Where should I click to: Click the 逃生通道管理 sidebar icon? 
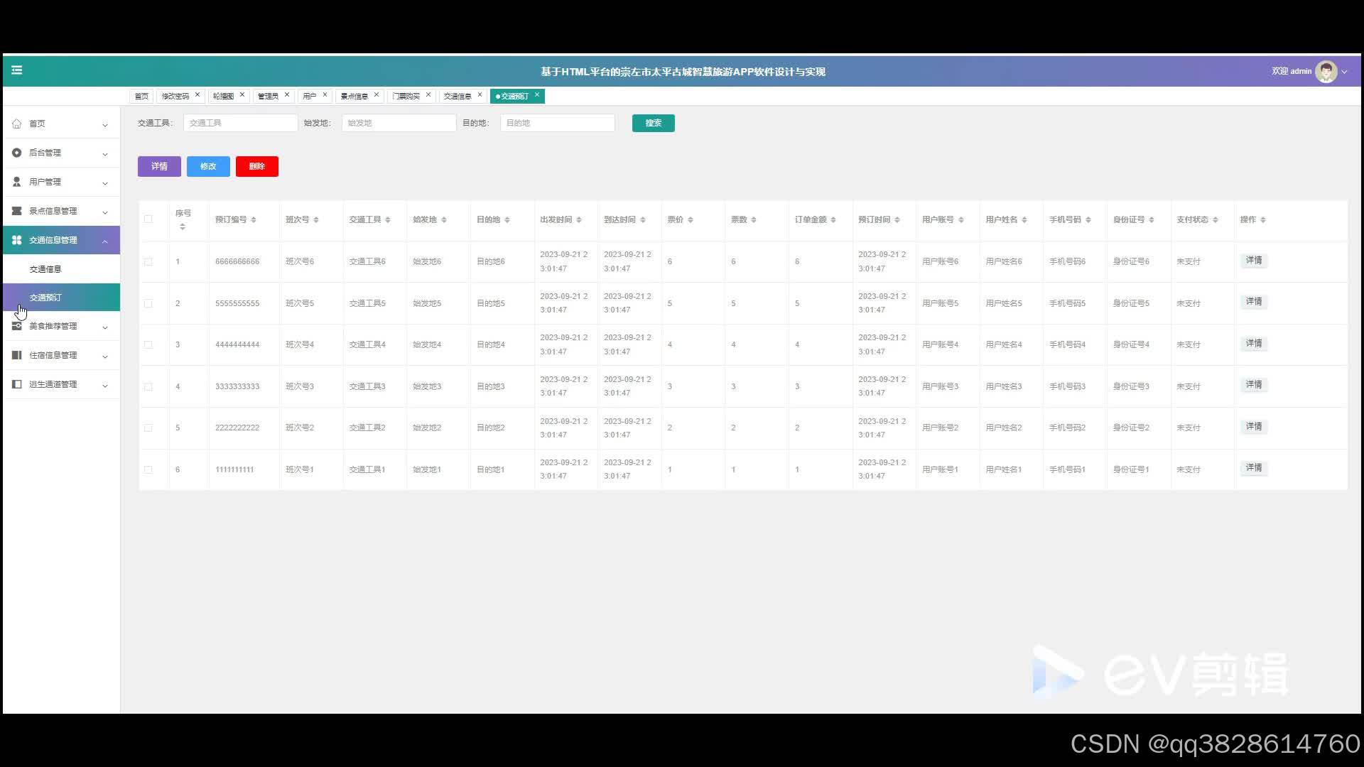pos(17,384)
